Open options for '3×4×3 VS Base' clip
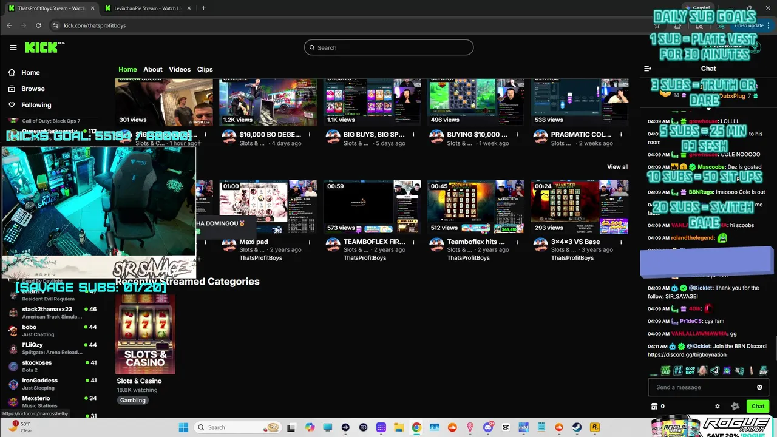 click(621, 242)
